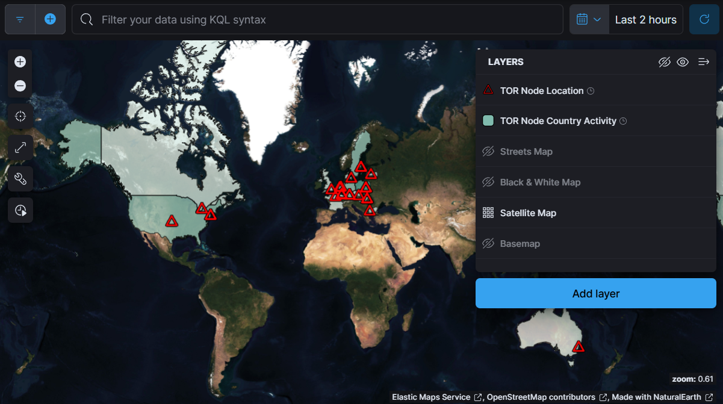Image resolution: width=723 pixels, height=404 pixels.
Task: Click the fit to data bounds icon
Action: [20, 116]
